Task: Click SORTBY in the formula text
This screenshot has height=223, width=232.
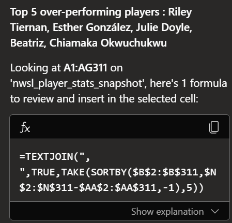Action: tap(109, 172)
